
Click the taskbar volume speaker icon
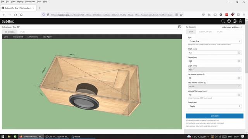216,136
